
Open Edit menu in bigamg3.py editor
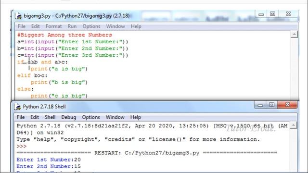pyautogui.click(x=35, y=26)
